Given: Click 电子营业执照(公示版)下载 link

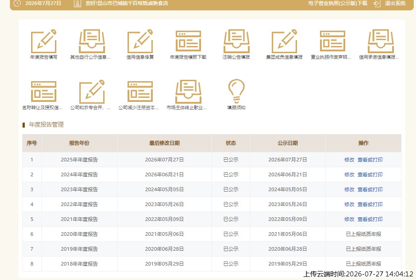Looking at the screenshot, I should pyautogui.click(x=338, y=3).
